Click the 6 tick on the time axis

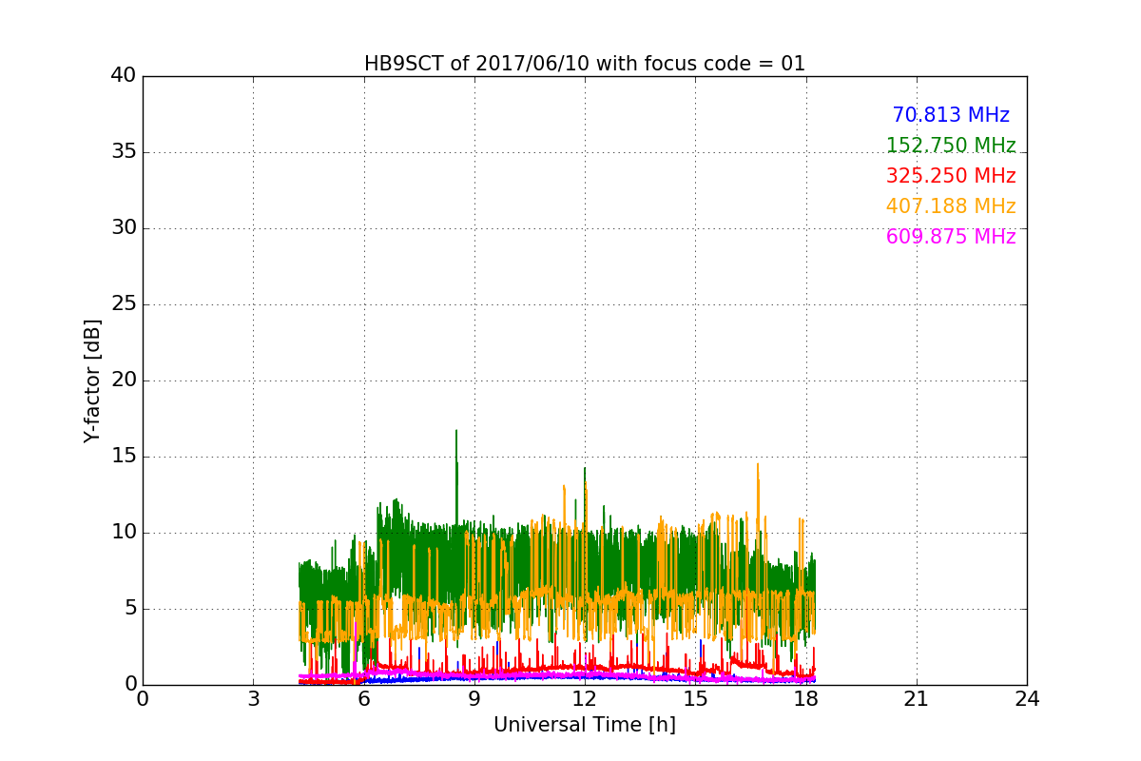click(363, 699)
